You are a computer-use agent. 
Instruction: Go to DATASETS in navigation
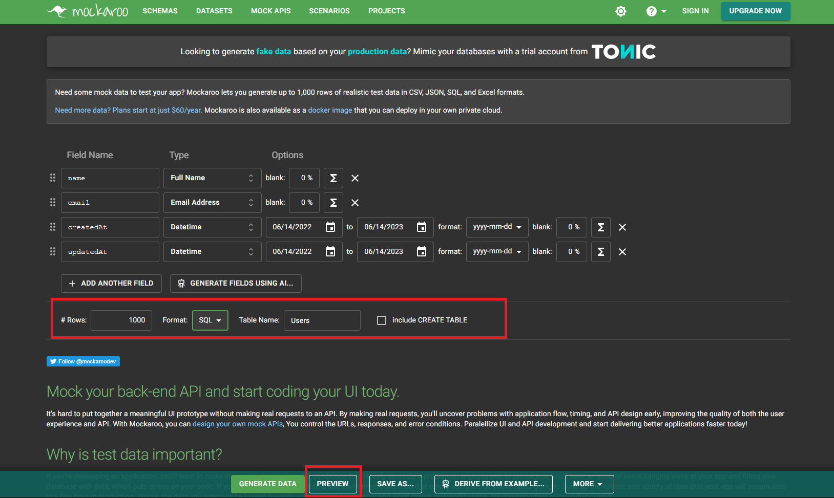[x=214, y=11]
